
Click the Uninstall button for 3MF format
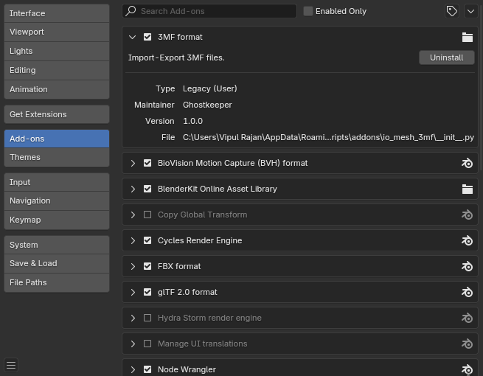[x=446, y=58]
